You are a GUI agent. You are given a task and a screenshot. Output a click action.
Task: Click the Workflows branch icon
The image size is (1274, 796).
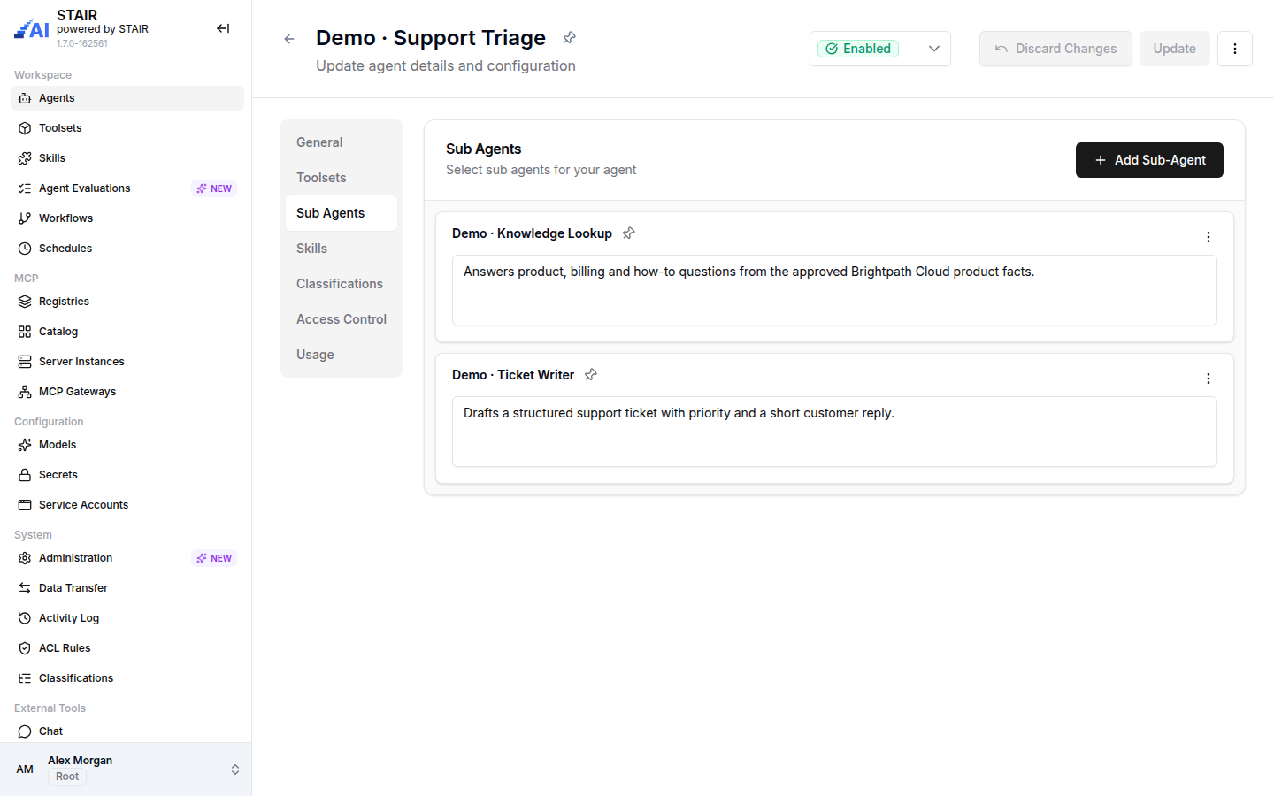tap(25, 218)
